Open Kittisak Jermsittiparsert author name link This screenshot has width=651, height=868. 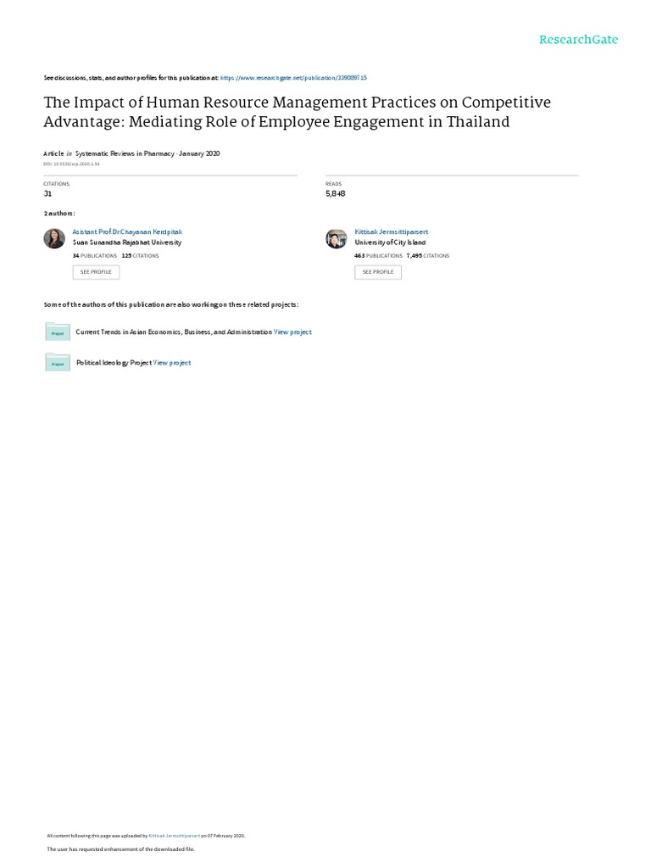click(x=392, y=231)
